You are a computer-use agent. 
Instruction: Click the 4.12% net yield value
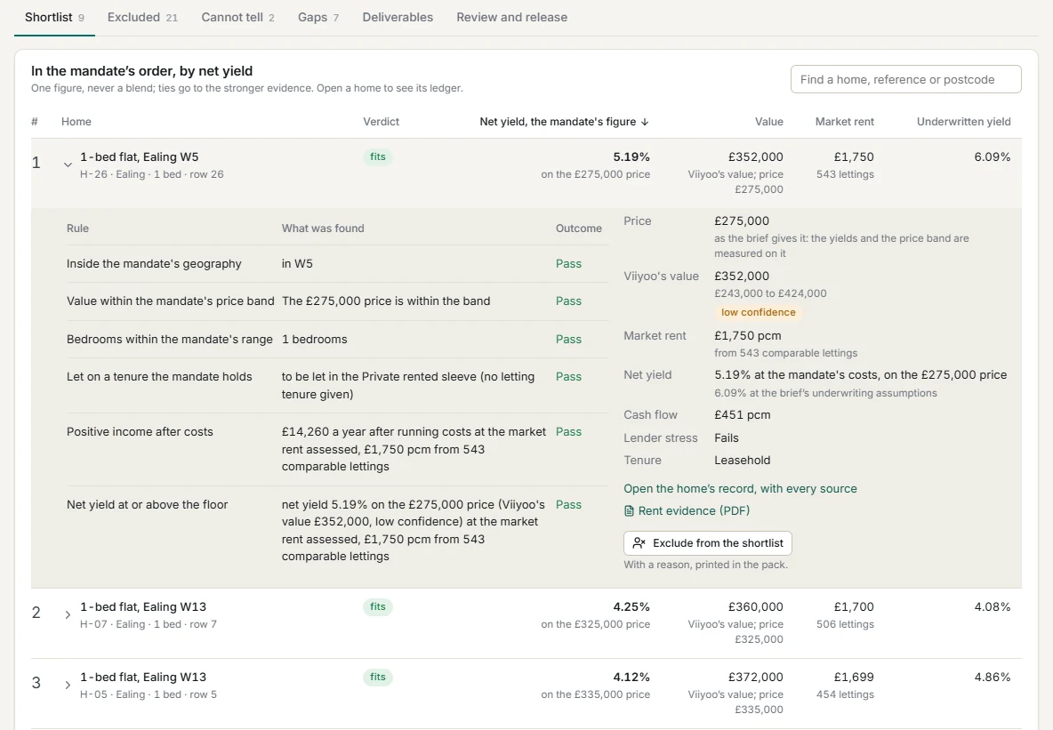tap(631, 678)
